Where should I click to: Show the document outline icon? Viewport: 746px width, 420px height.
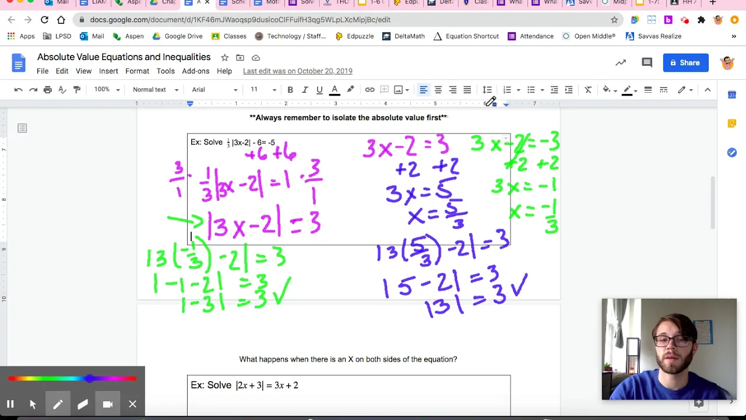point(22,128)
